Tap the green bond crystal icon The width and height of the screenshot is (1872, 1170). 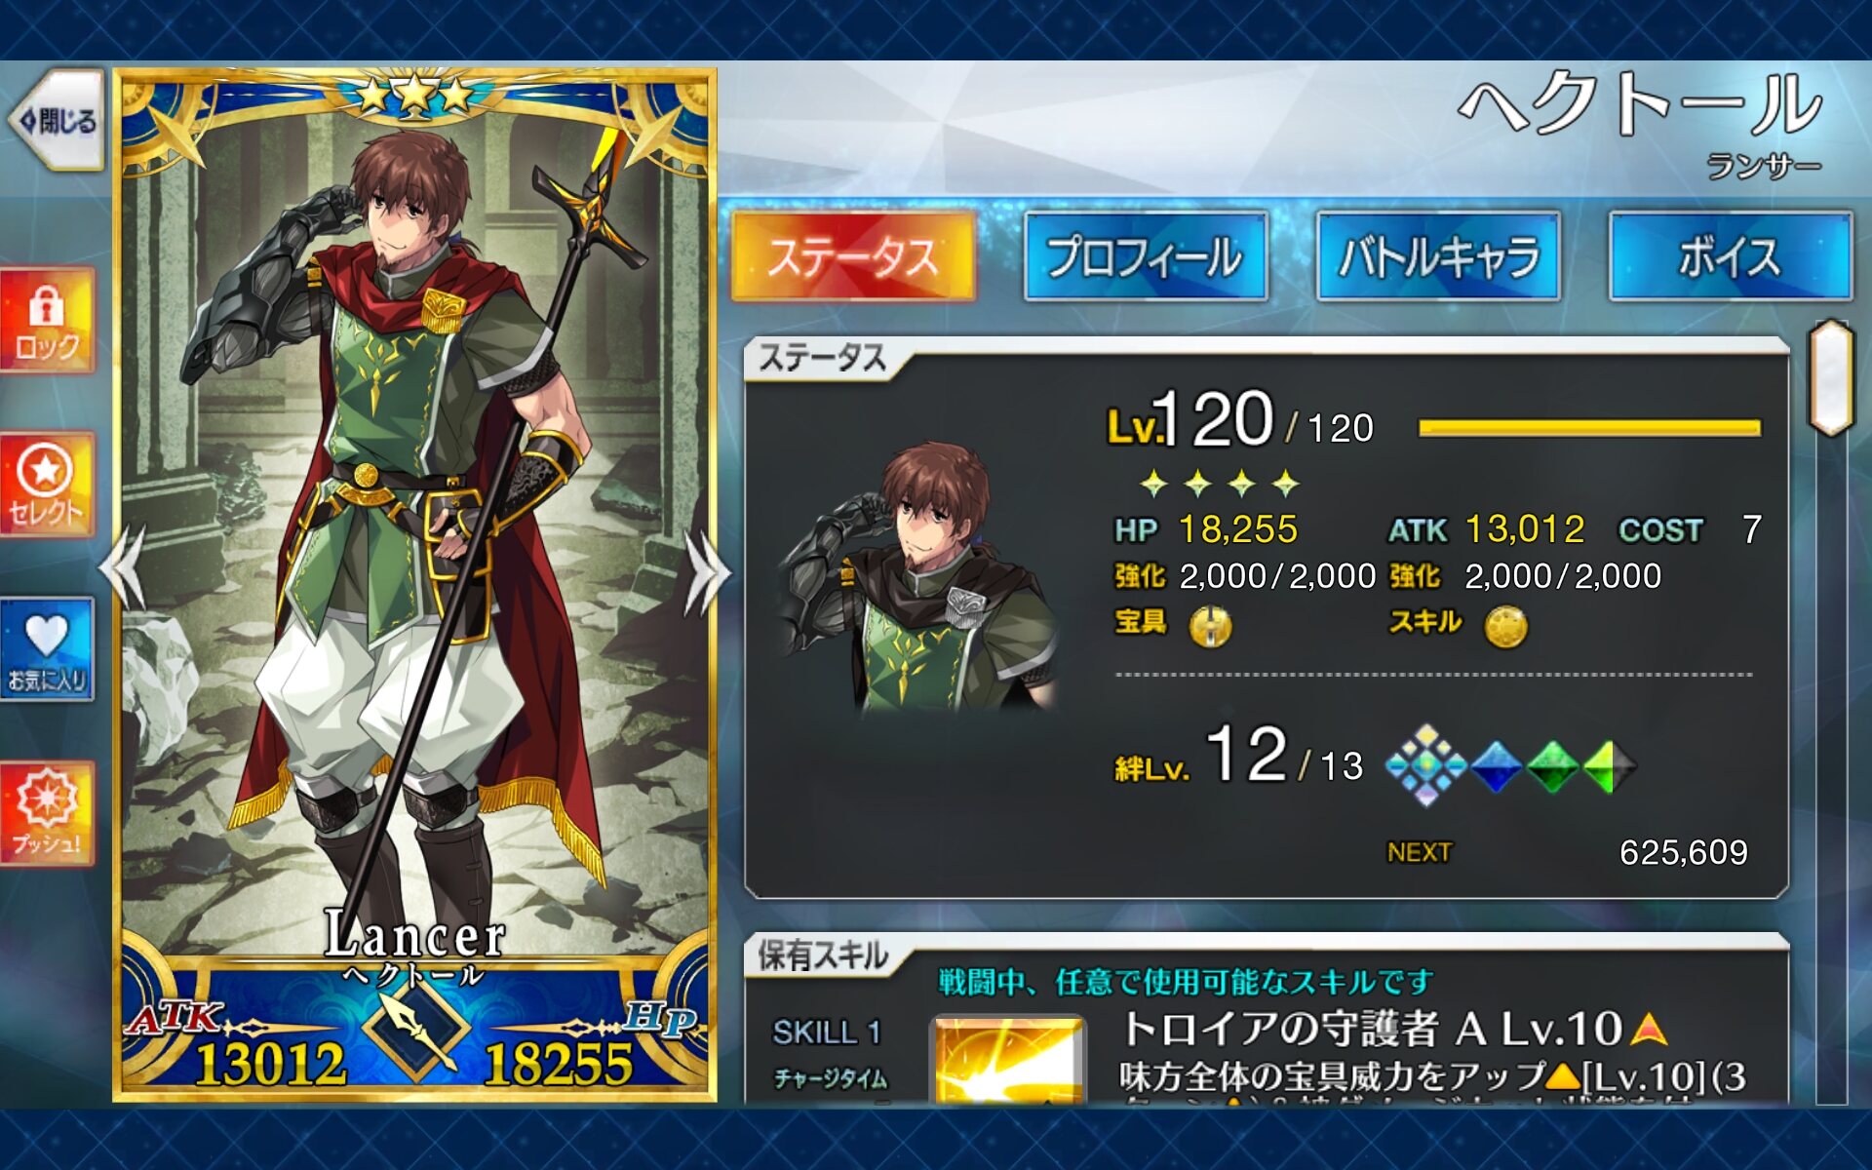tap(1552, 767)
